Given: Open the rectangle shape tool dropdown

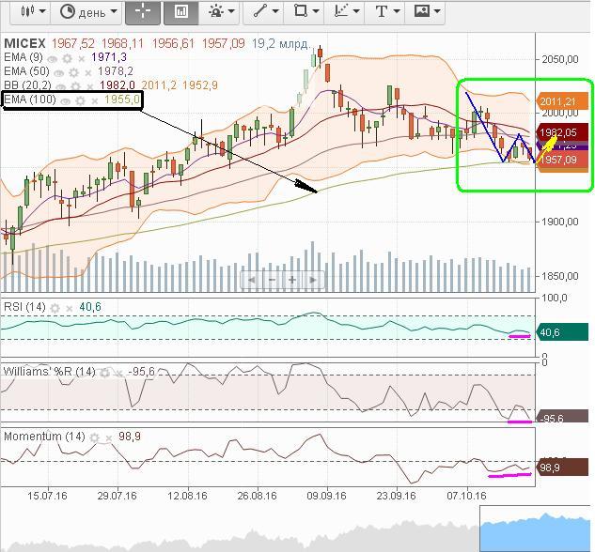Looking at the screenshot, I should point(315,11).
